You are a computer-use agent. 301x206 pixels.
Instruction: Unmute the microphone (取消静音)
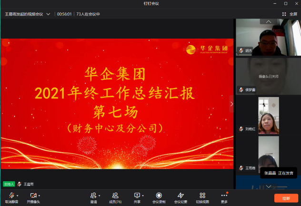[11, 196]
